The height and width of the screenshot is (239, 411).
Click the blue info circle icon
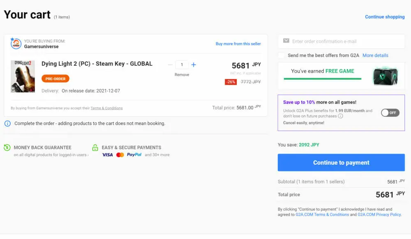pyautogui.click(x=7, y=124)
